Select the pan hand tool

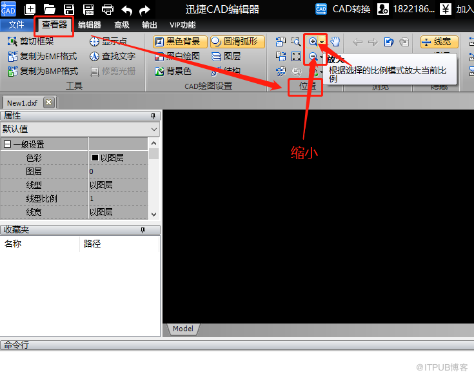click(x=335, y=41)
